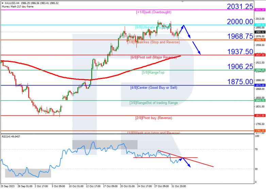
Task: Click the [+1/8]sell (Overbought) label
Action: (154, 12)
